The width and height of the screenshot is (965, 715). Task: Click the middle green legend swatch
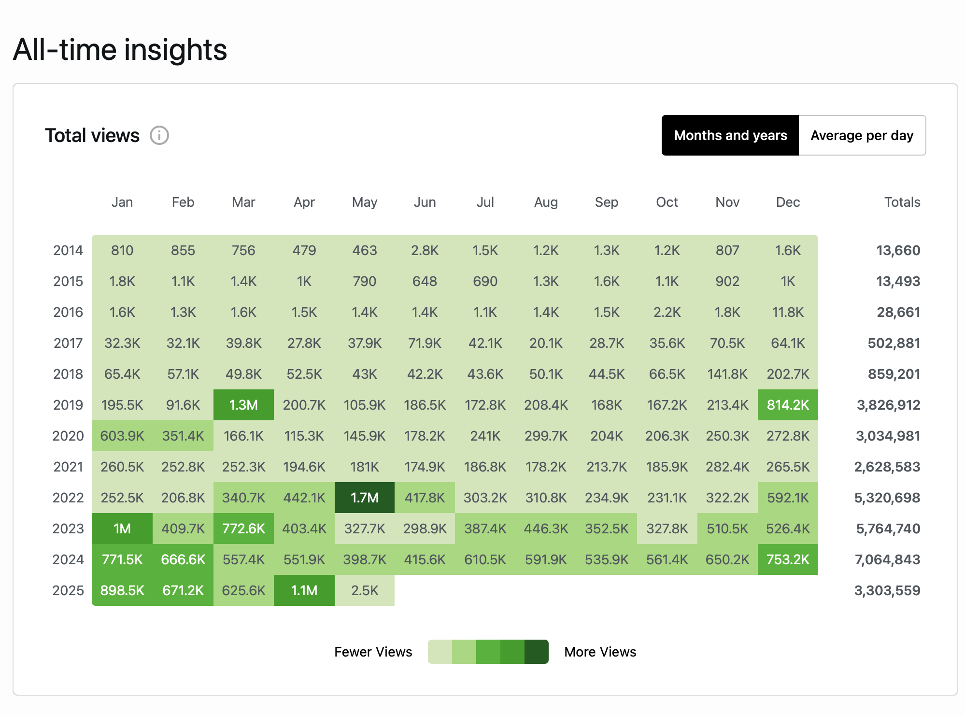pyautogui.click(x=488, y=652)
